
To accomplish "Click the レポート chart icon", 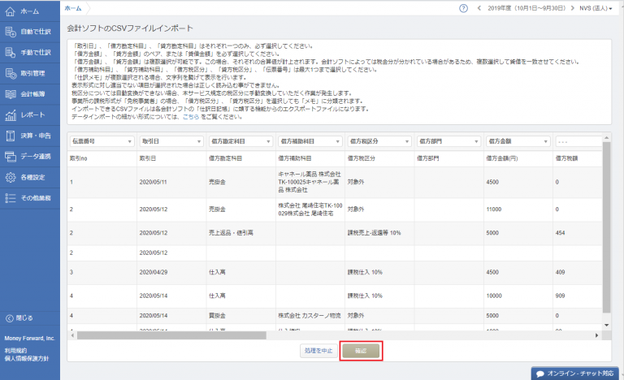I will point(11,115).
